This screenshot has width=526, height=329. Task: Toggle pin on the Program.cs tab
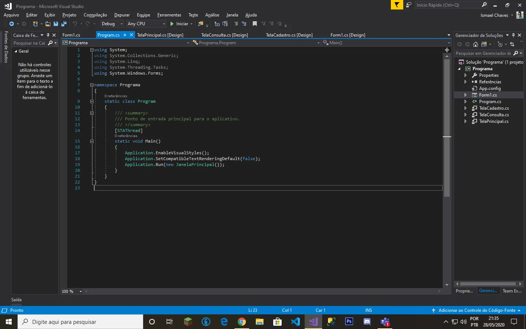coord(125,35)
